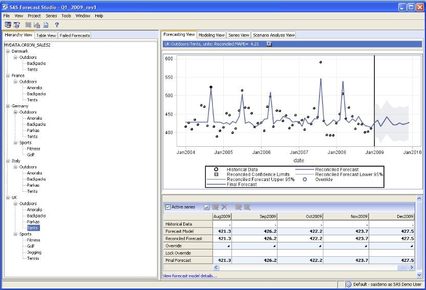Click status bar globe icon beside Default
Viewport: 426px width, 290px height.
coord(348,284)
